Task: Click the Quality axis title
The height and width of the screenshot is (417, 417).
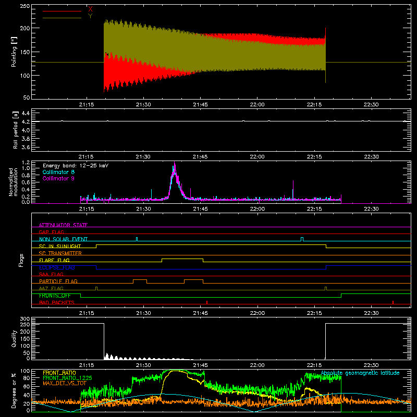Action: (x=14, y=338)
